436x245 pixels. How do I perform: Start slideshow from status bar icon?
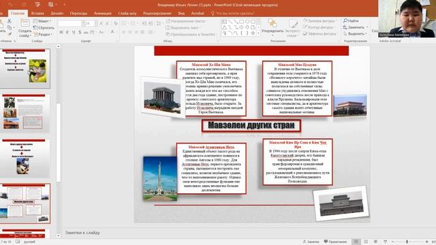click(x=385, y=242)
